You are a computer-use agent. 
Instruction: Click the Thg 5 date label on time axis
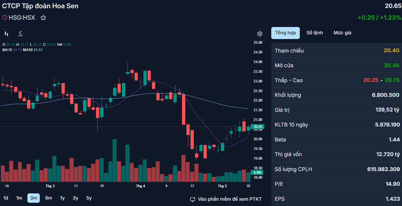coord(222,186)
